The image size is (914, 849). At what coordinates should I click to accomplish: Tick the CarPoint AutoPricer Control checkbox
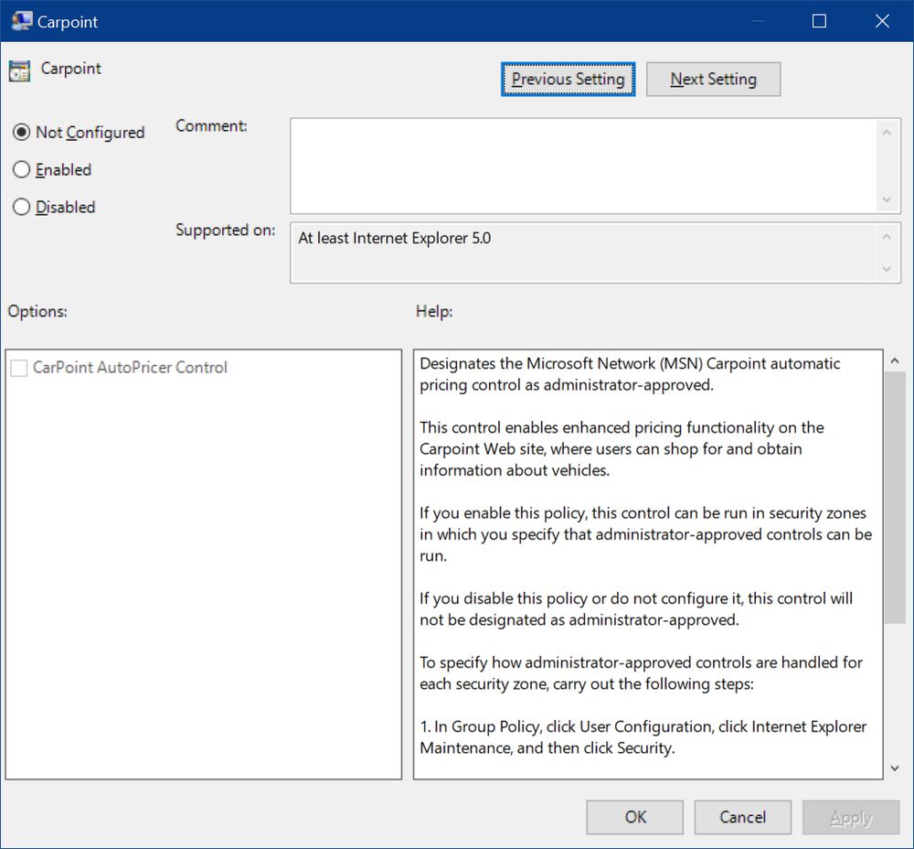(18, 368)
